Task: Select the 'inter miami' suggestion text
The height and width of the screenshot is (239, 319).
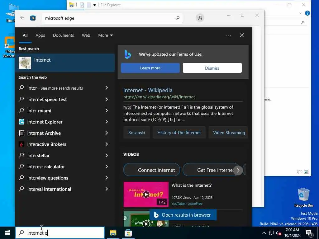Action: (x=39, y=111)
